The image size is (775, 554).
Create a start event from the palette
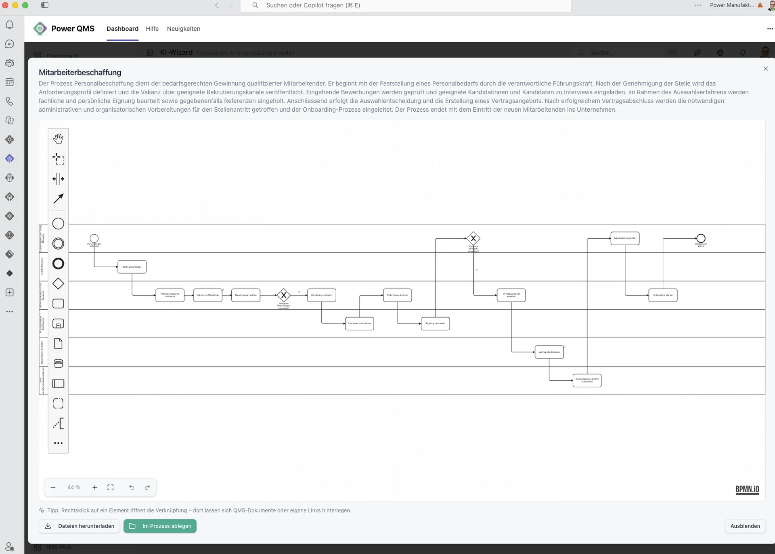58,223
